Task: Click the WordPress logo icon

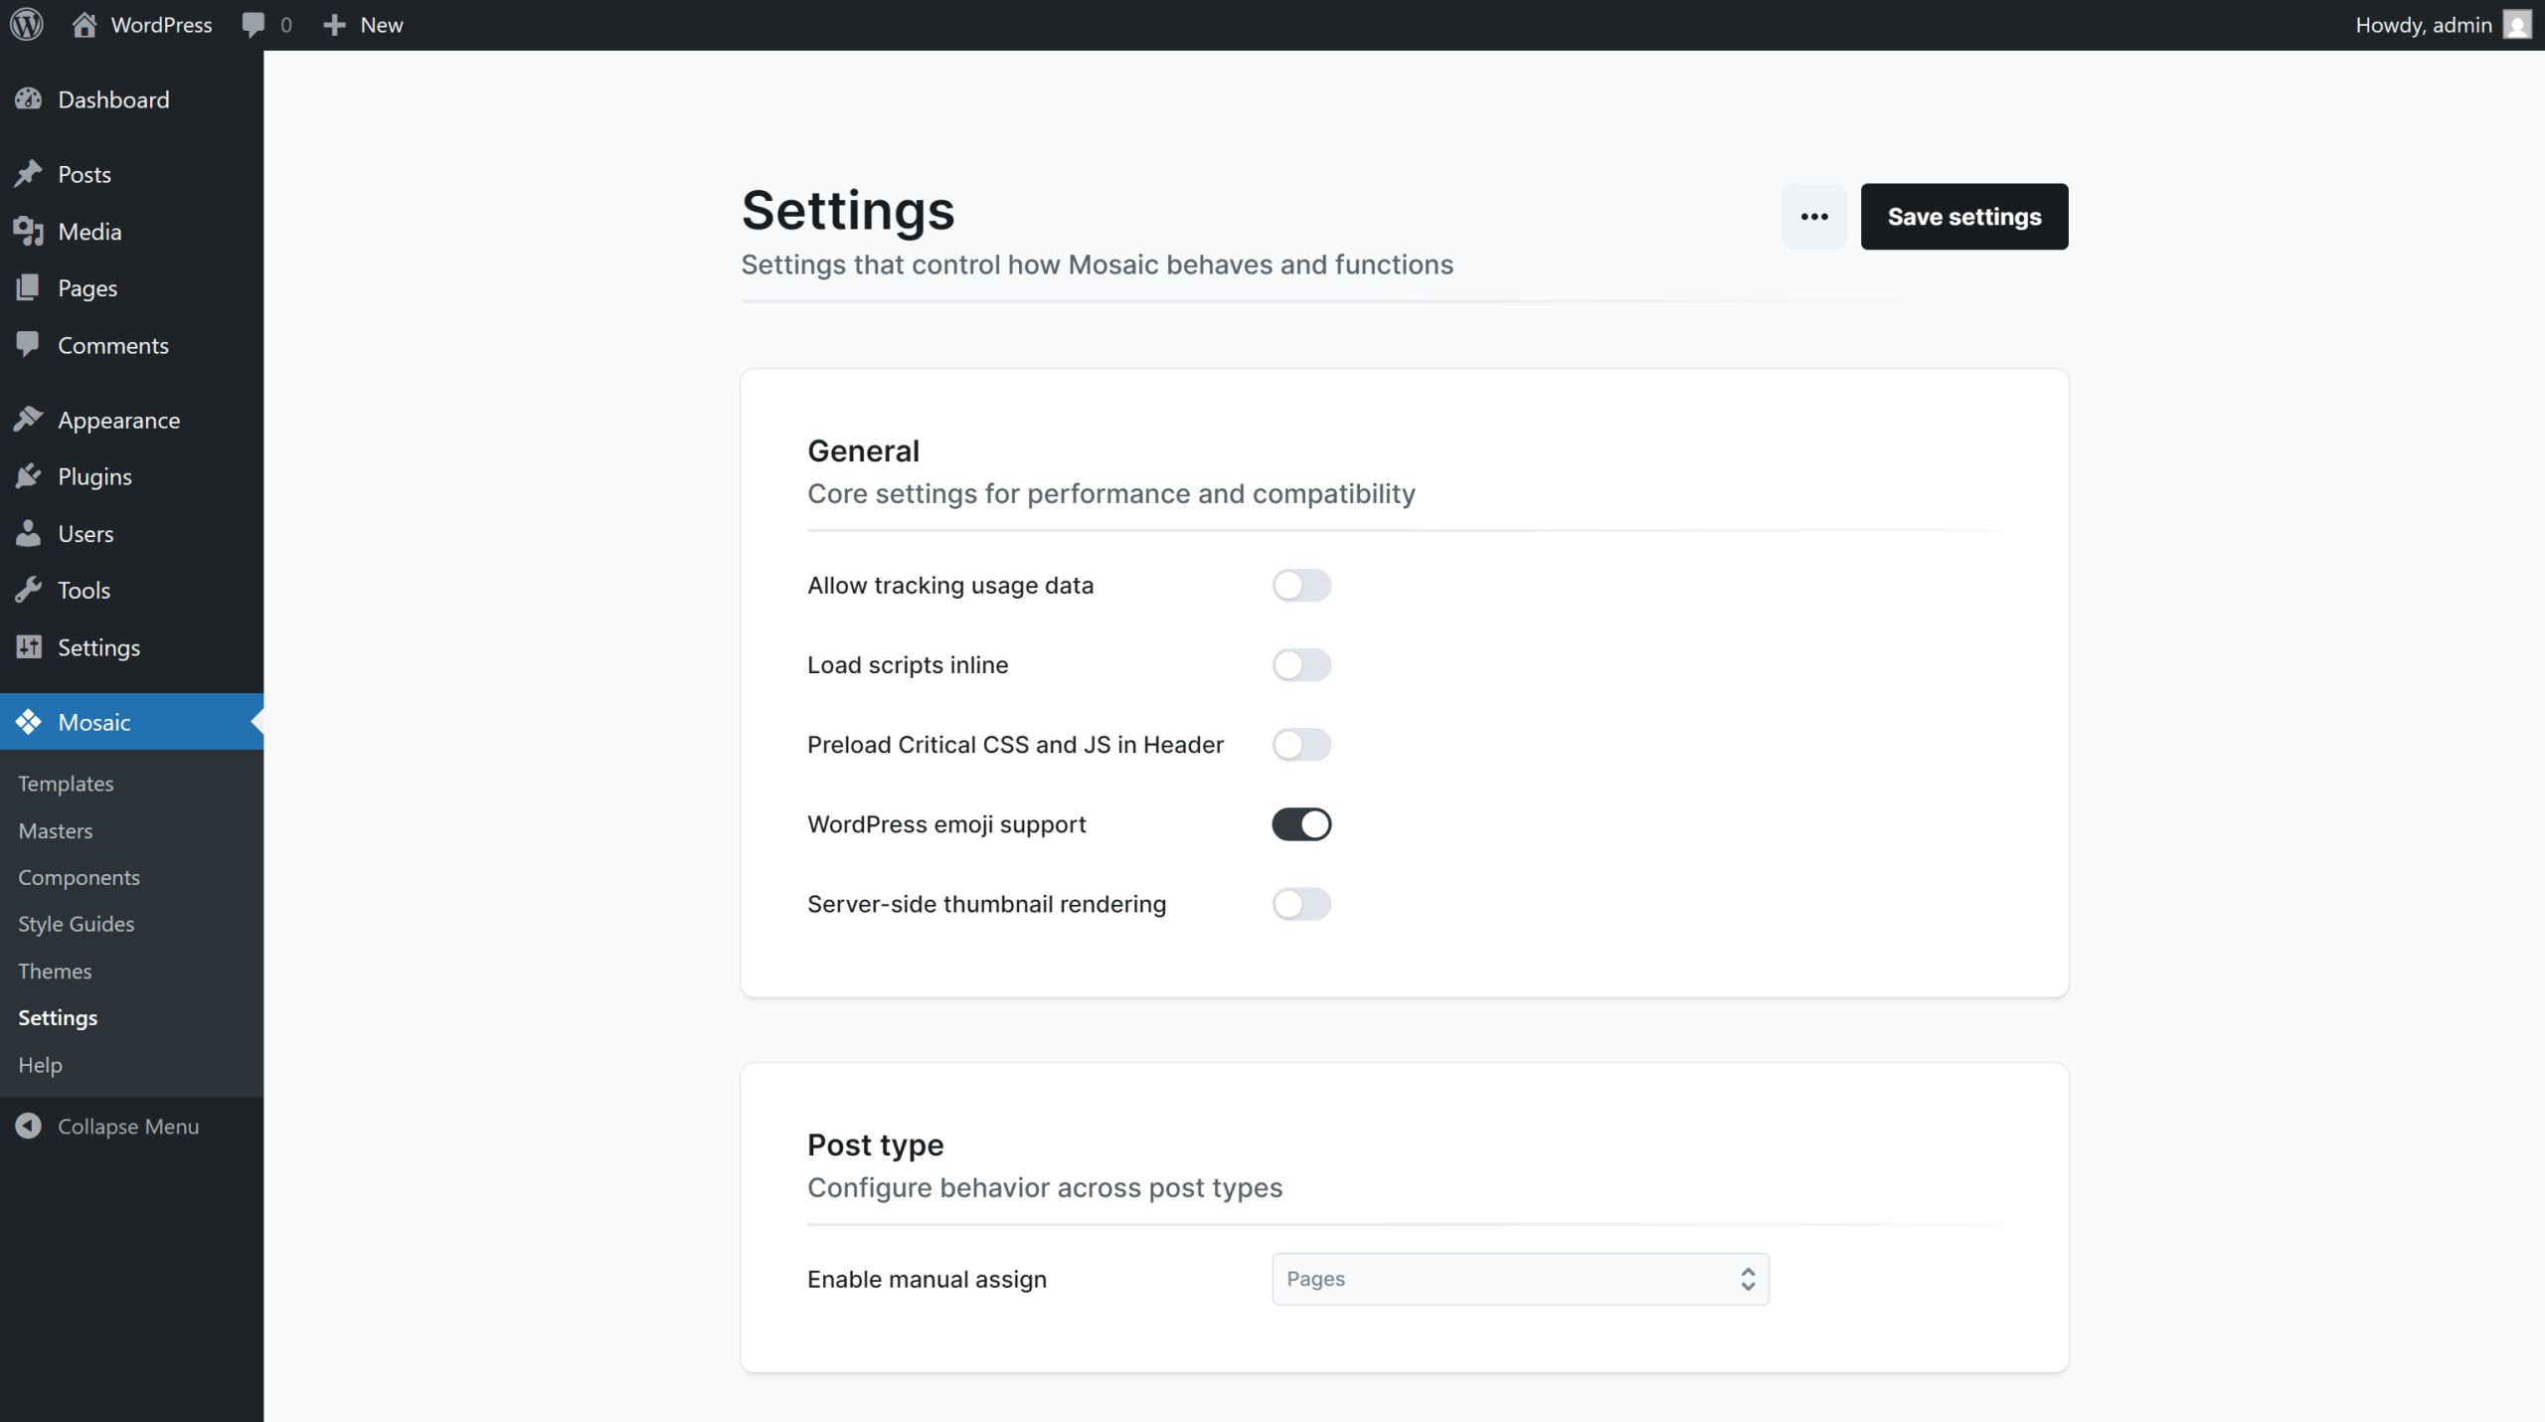Action: (x=27, y=25)
